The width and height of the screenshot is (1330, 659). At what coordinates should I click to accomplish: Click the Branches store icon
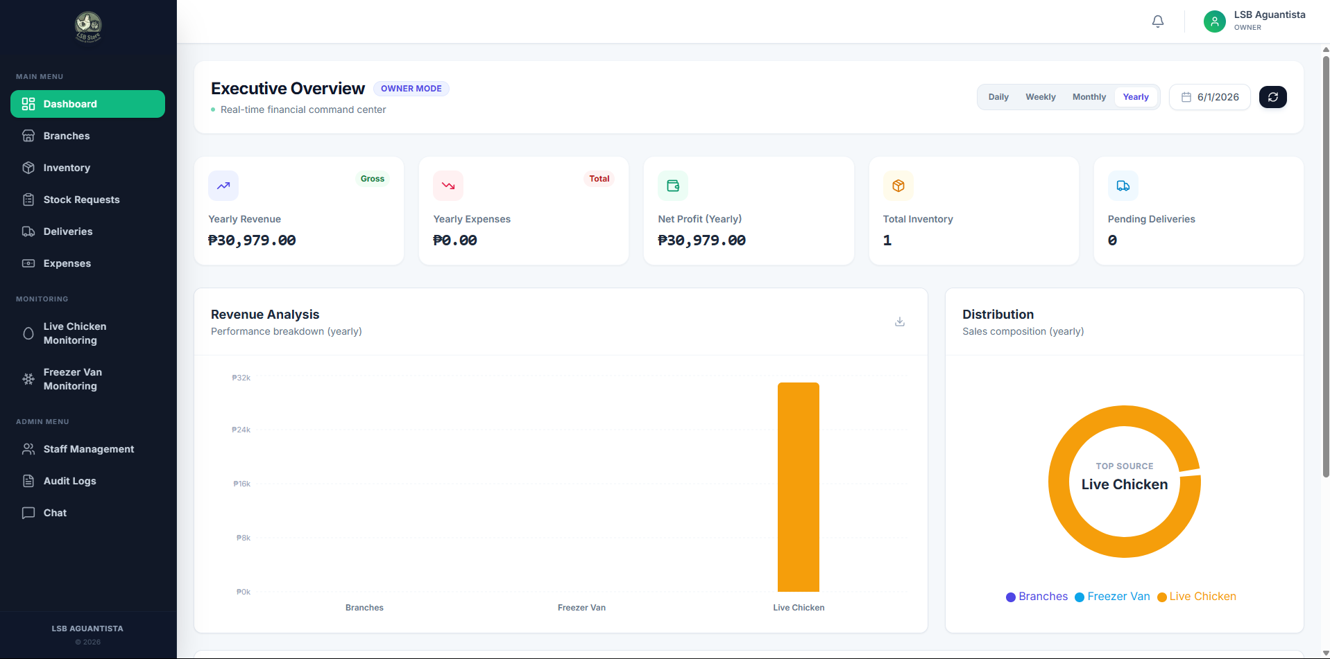(x=28, y=136)
